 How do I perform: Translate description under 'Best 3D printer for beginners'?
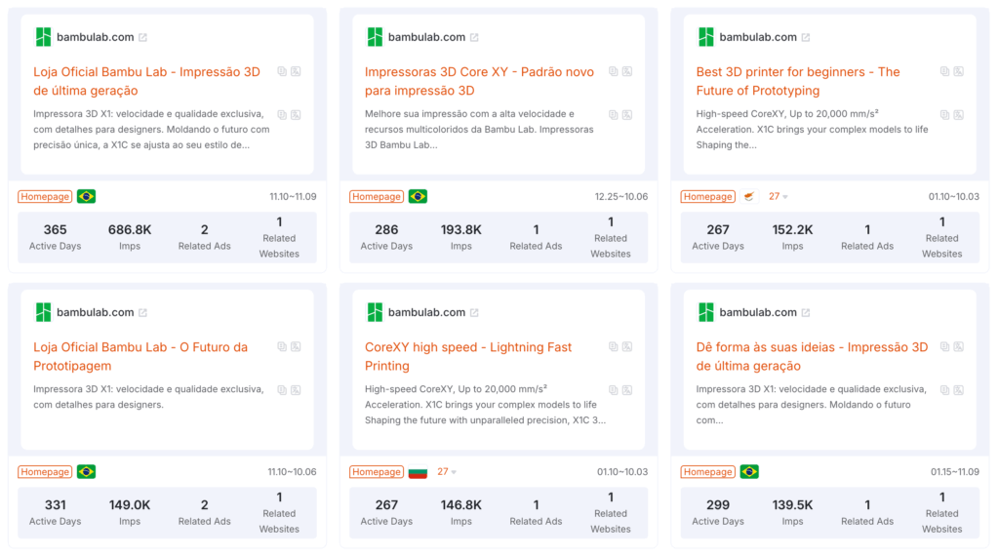click(x=959, y=114)
